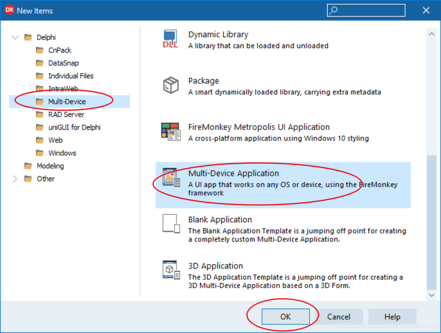Click the uniGUI for Delphi folder icon
441x333 pixels.
coord(40,127)
